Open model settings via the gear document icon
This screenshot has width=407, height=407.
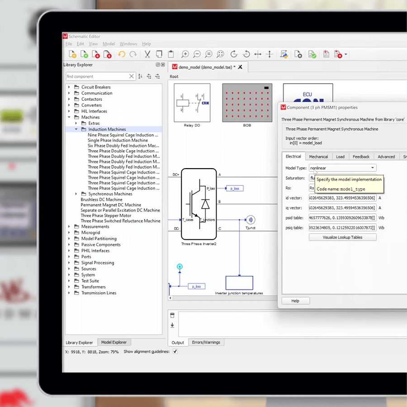298,54
